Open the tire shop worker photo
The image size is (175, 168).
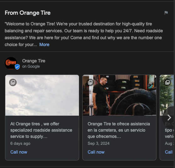click(x=119, y=95)
